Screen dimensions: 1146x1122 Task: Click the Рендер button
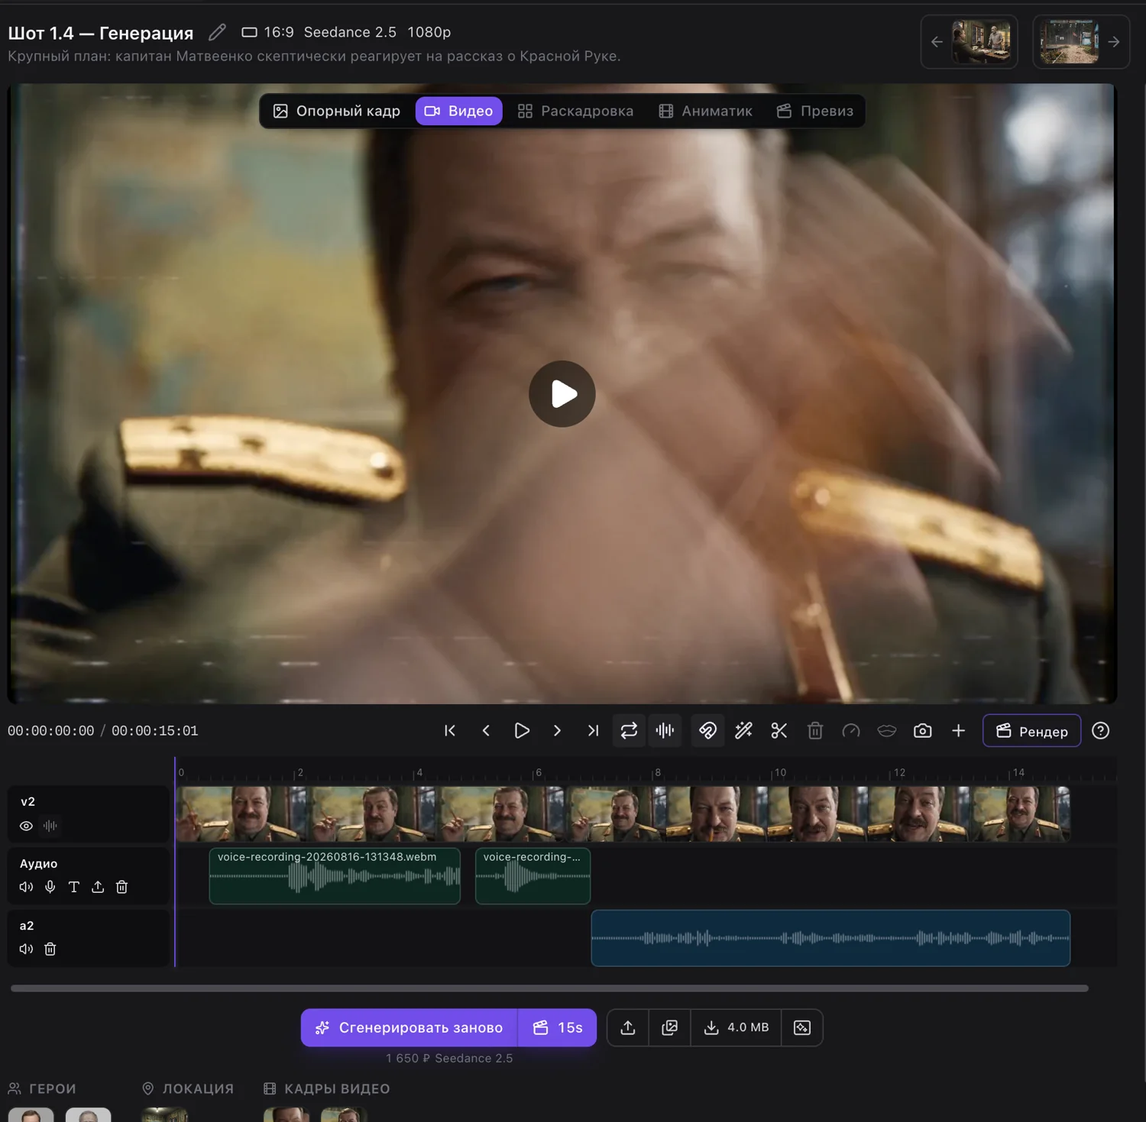coord(1031,731)
